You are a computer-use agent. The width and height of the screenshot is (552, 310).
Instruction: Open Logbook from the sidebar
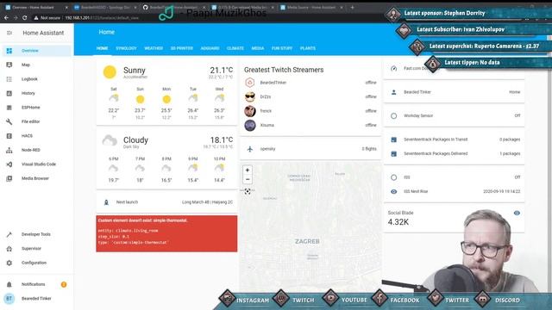36,79
